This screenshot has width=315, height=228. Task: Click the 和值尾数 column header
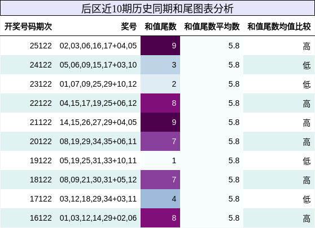[160, 26]
